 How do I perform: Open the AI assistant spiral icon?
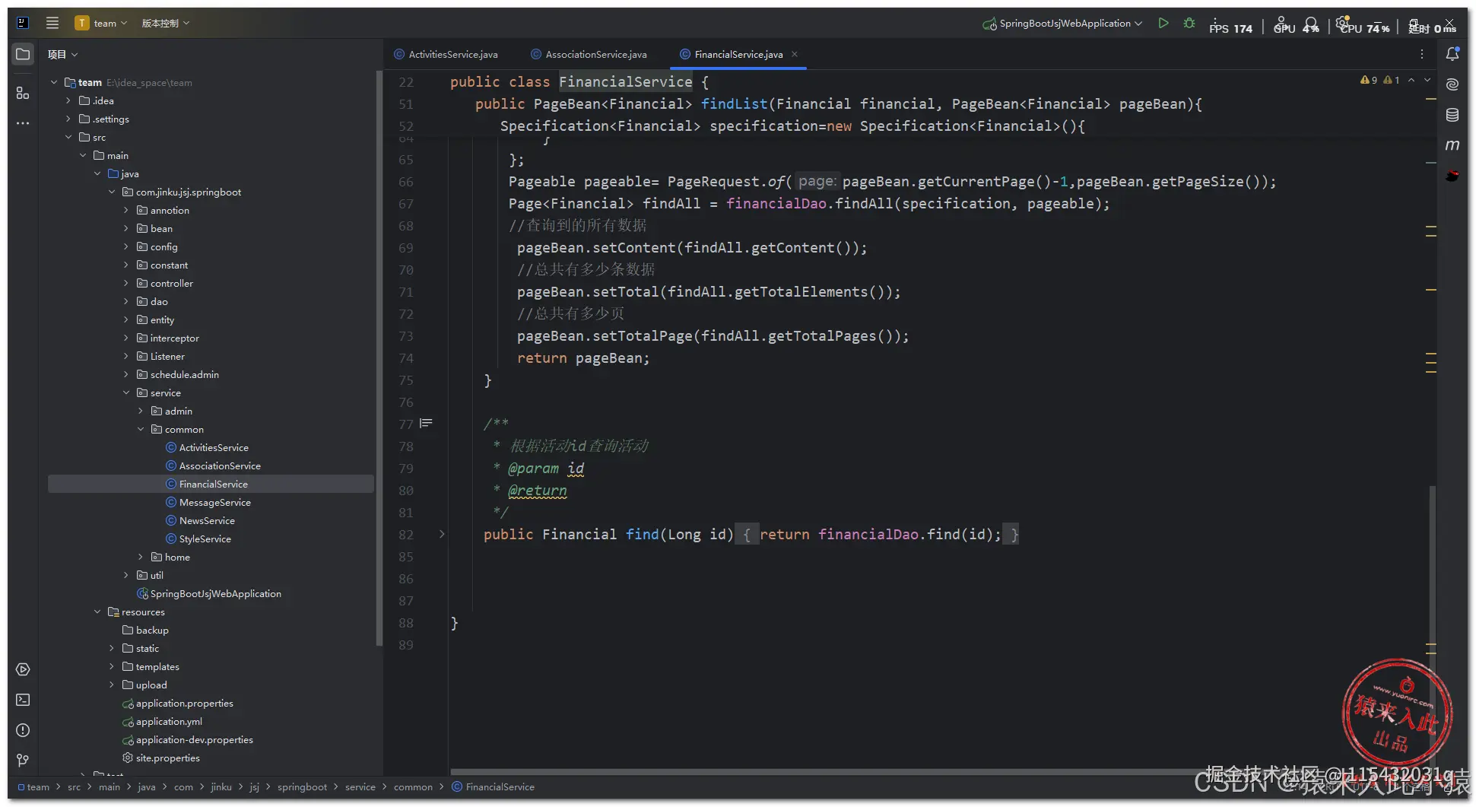click(x=1452, y=84)
